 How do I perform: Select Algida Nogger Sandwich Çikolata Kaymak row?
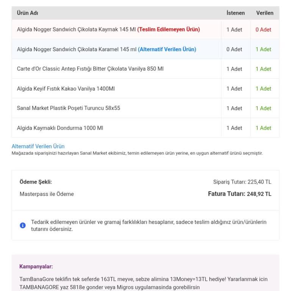point(76,30)
